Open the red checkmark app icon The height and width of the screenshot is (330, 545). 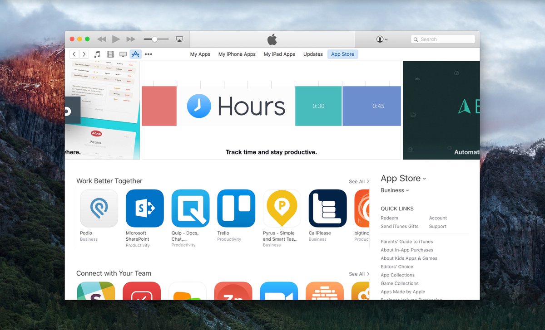pyautogui.click(x=142, y=291)
